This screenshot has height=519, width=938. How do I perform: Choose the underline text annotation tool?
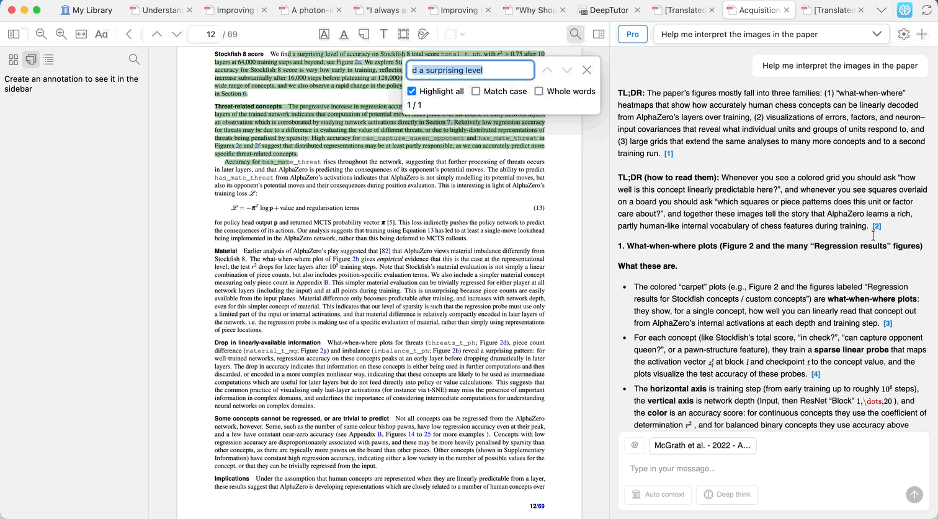[x=344, y=34]
